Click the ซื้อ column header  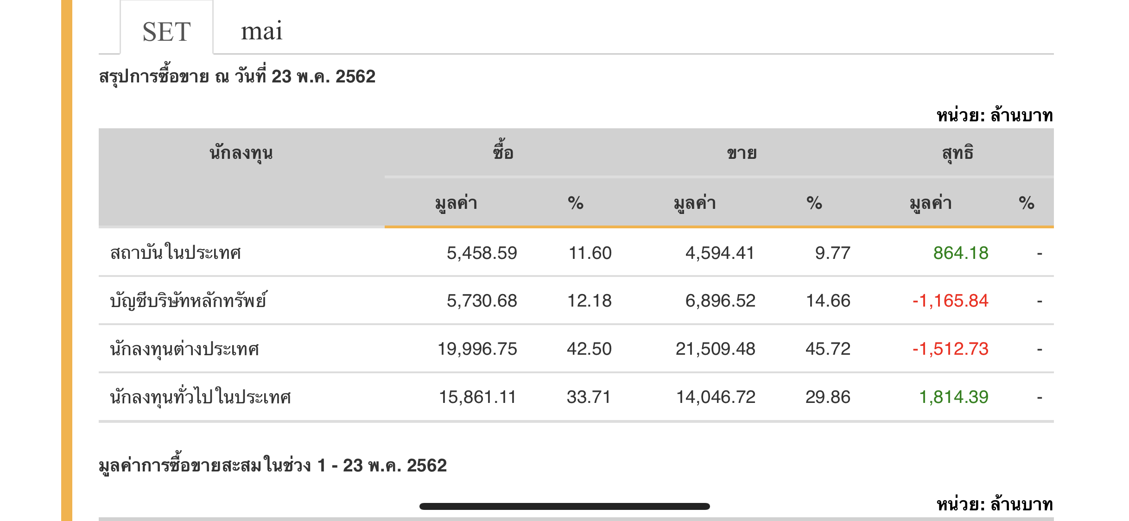click(503, 153)
